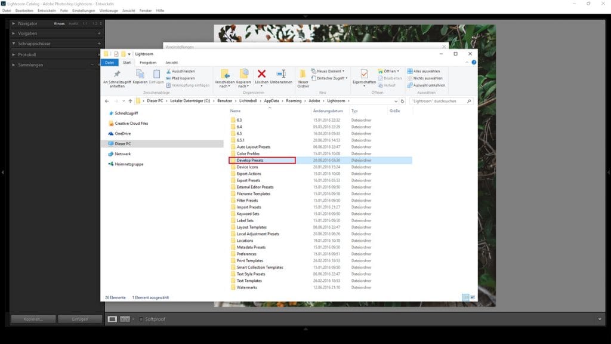Click Verlauf in the Öffnen group
Screen dimensions: 611x344
pos(387,85)
